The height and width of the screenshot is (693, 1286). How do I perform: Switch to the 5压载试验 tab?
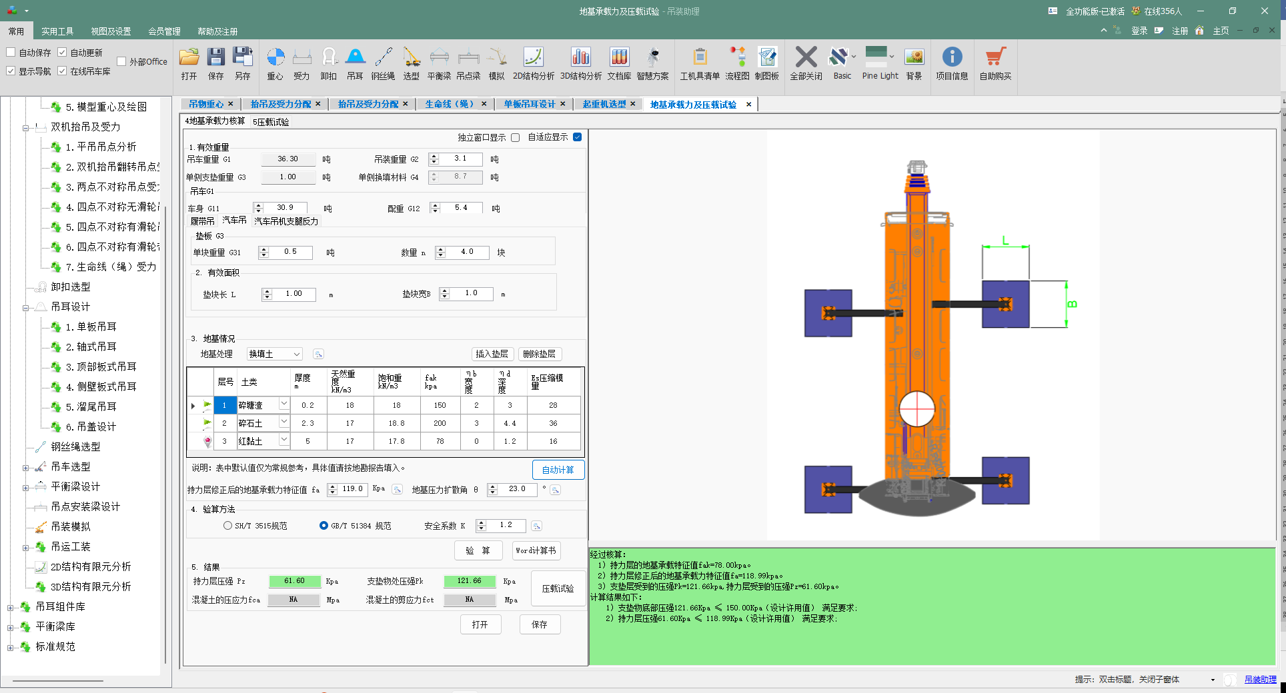point(271,122)
